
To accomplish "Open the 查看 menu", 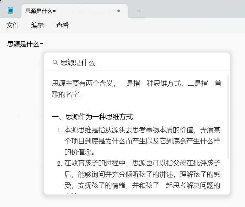I will pos(63,25).
